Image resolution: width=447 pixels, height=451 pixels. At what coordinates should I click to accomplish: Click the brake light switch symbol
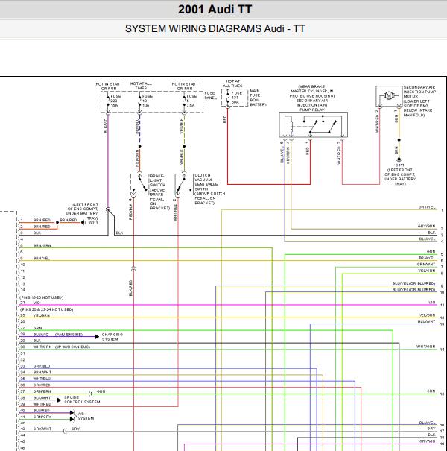click(x=140, y=185)
